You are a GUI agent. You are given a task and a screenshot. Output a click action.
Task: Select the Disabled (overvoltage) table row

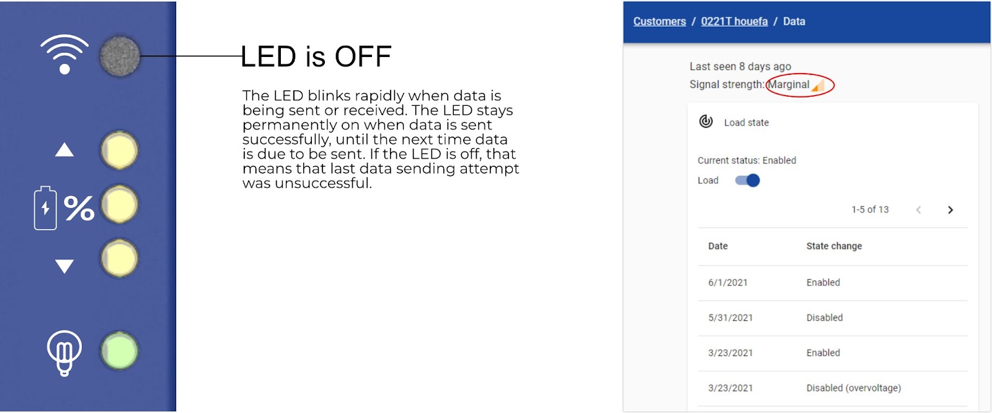[x=833, y=388]
